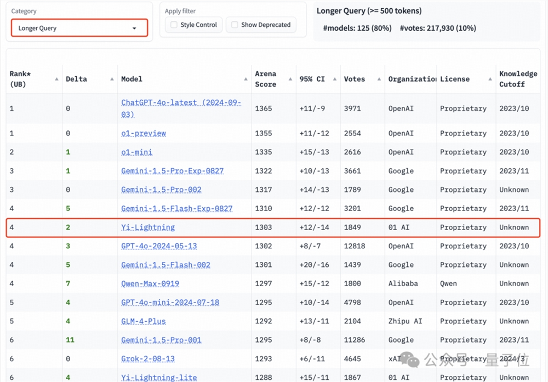Select the #models: 125 (80%) text
This screenshot has height=382, width=548.
click(357, 28)
